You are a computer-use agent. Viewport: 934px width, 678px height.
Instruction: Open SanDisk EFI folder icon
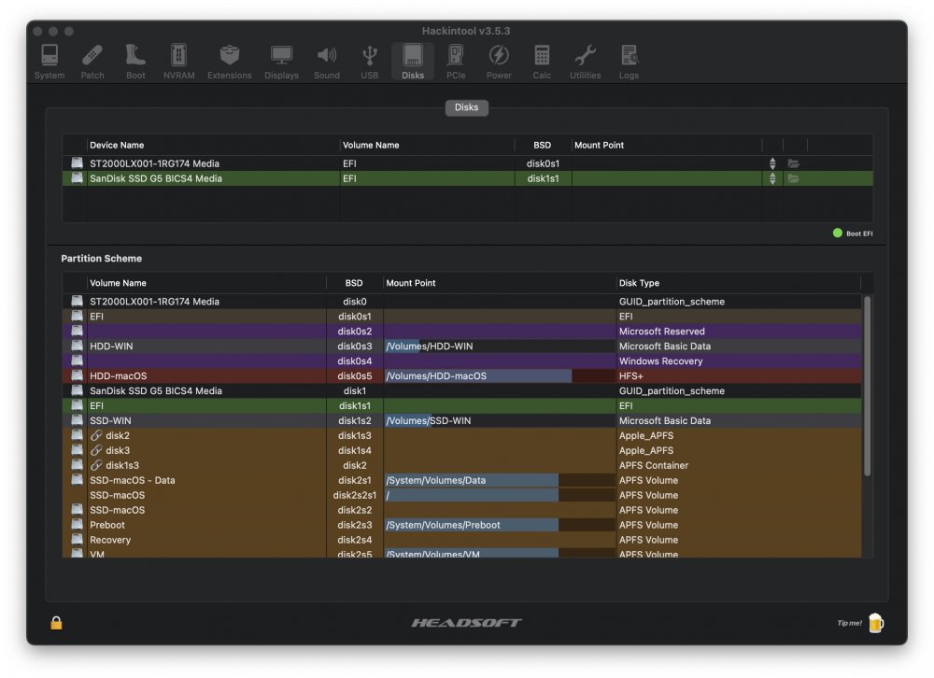point(793,178)
